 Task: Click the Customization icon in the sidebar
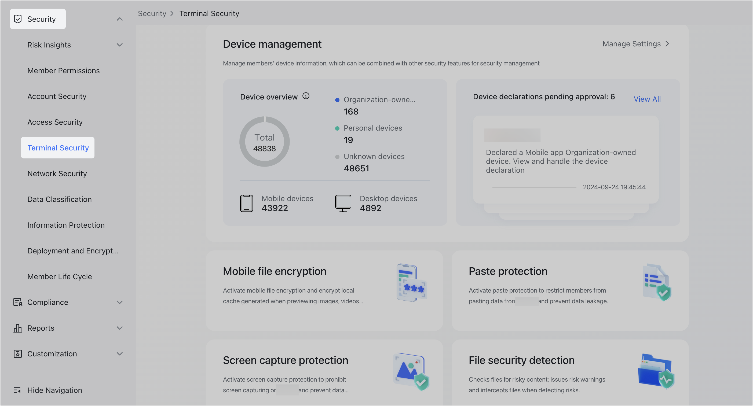tap(17, 354)
